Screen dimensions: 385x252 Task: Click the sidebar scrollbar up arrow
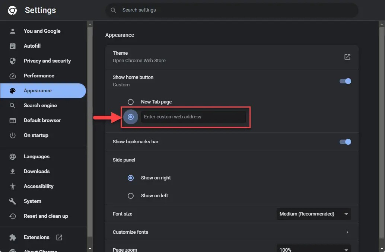[90, 24]
